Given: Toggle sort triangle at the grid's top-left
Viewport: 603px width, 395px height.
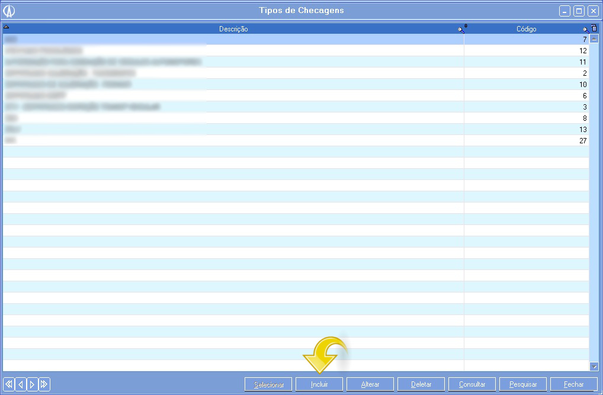Looking at the screenshot, I should coord(6,27).
